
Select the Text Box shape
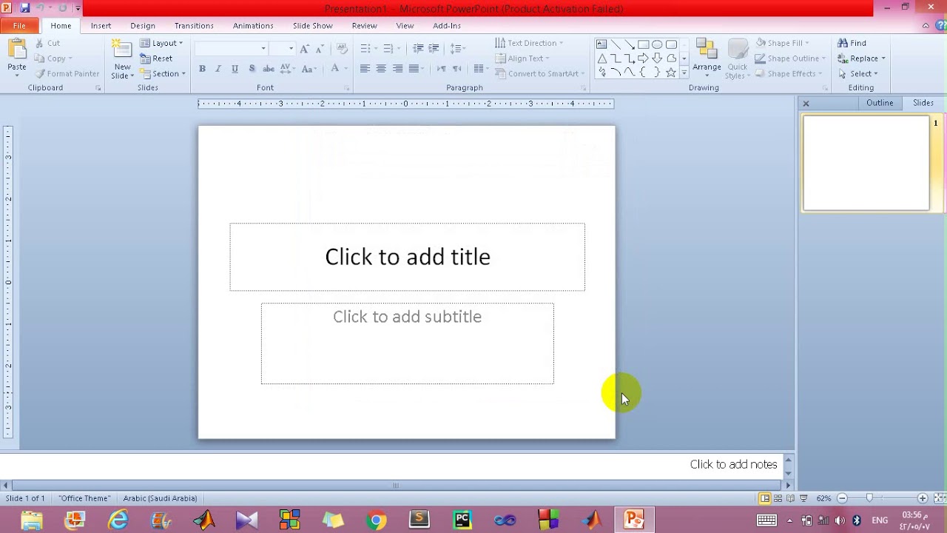point(601,44)
